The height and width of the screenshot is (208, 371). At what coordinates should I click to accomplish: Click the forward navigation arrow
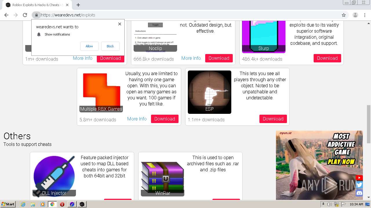(x=16, y=15)
